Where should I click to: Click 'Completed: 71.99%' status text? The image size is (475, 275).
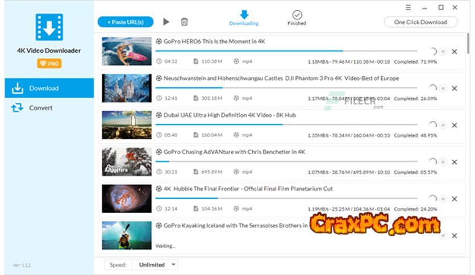click(x=415, y=61)
